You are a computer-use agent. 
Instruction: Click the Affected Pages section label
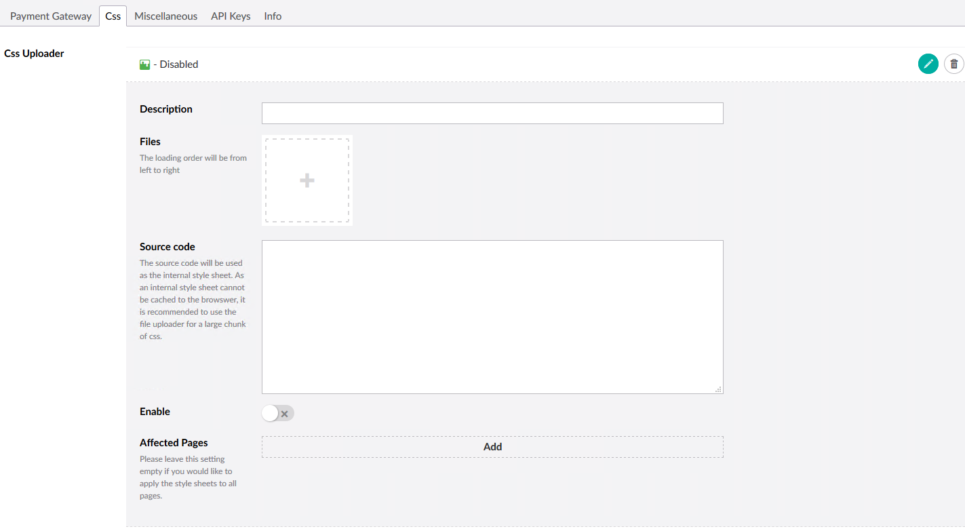[x=174, y=442]
